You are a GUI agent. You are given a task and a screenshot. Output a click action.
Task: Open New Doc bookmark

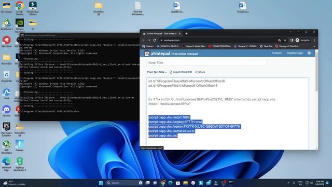(x=266, y=46)
